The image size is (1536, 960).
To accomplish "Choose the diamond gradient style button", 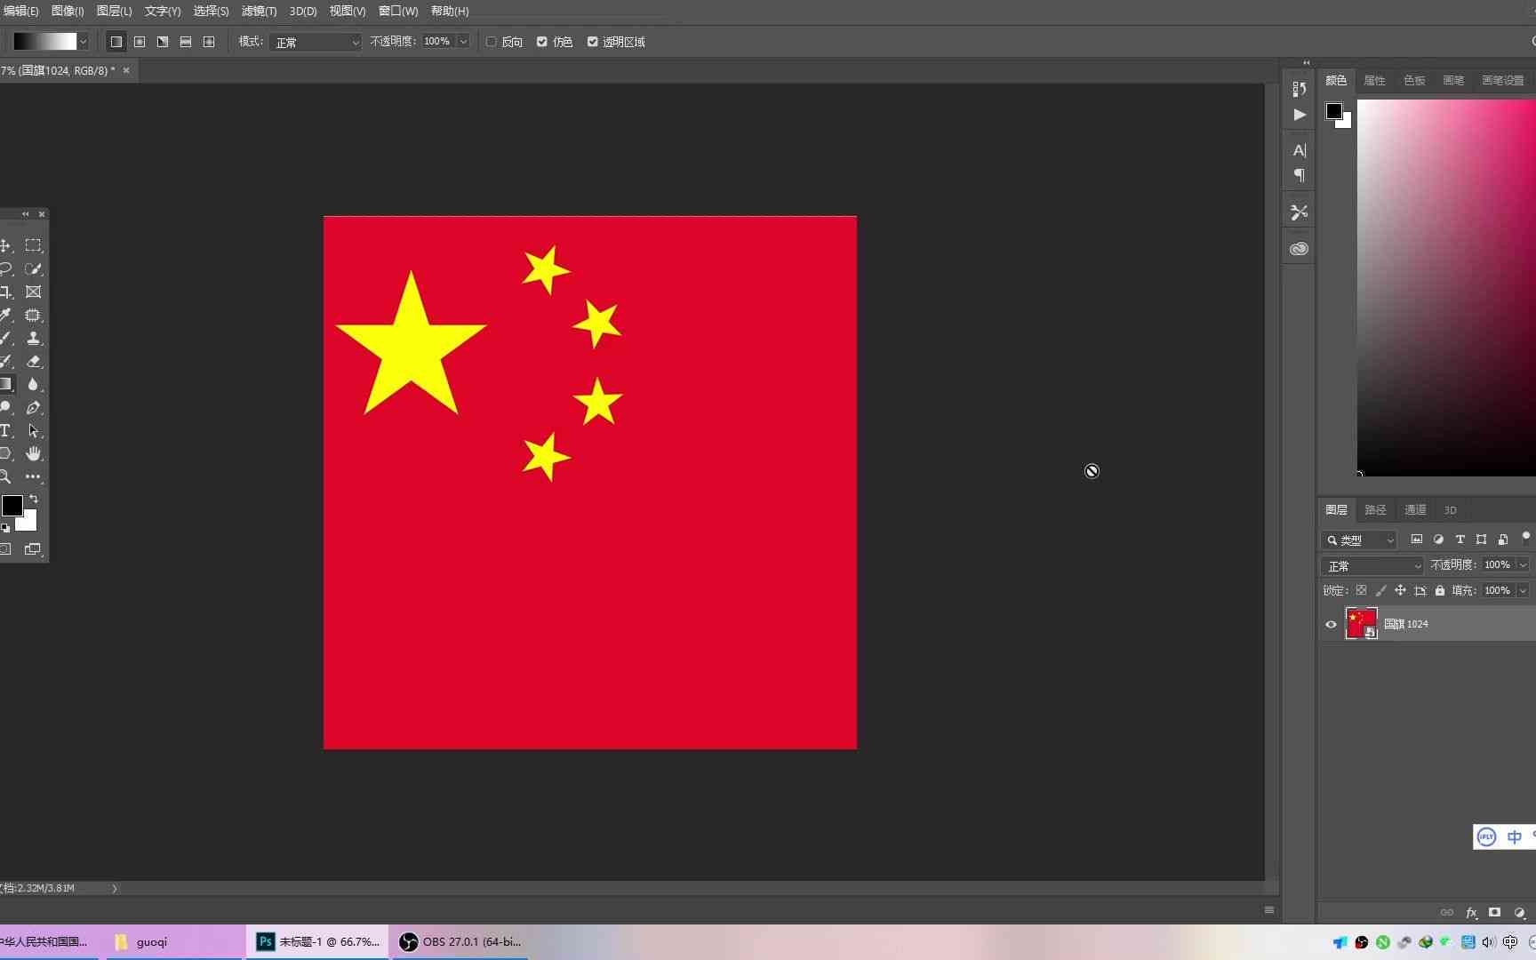I will click(209, 42).
